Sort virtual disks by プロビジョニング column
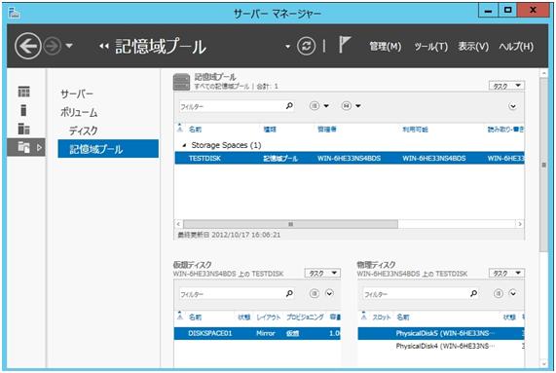 [305, 317]
